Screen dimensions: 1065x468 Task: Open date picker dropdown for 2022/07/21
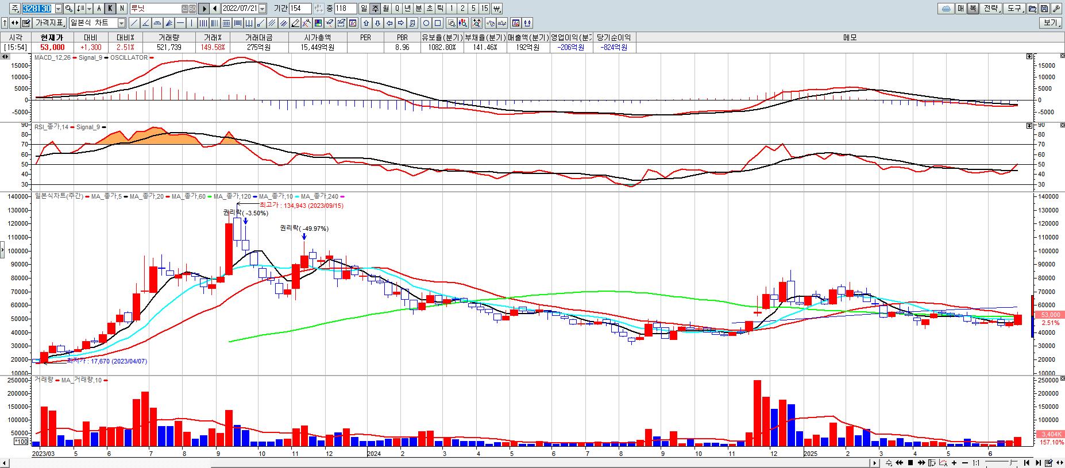262,9
